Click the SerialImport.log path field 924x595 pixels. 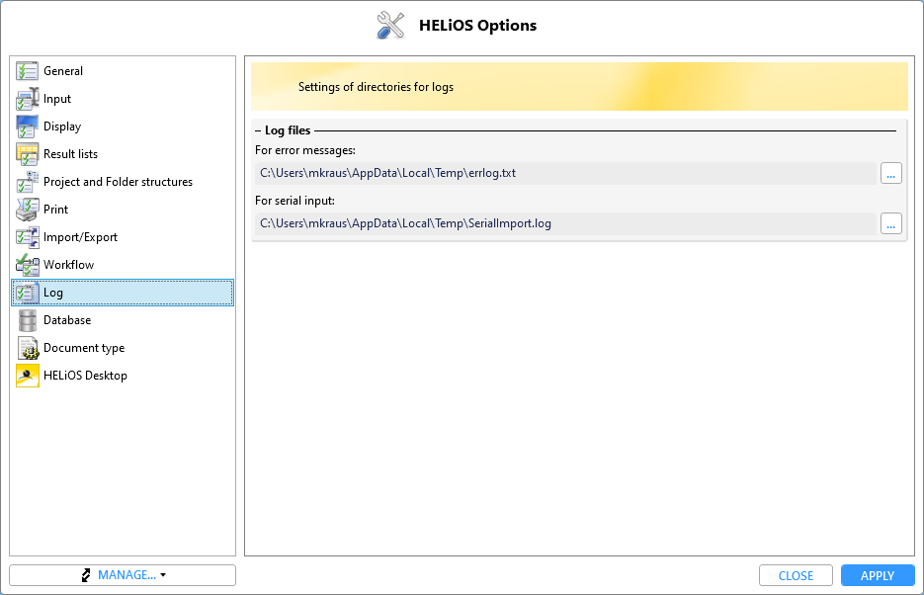563,223
